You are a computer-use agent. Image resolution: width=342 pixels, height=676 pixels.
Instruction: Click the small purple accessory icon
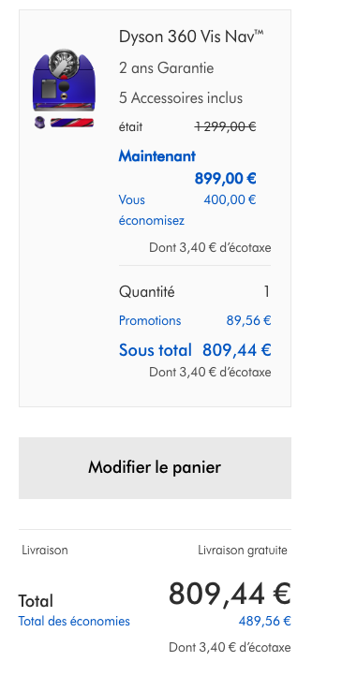click(39, 123)
